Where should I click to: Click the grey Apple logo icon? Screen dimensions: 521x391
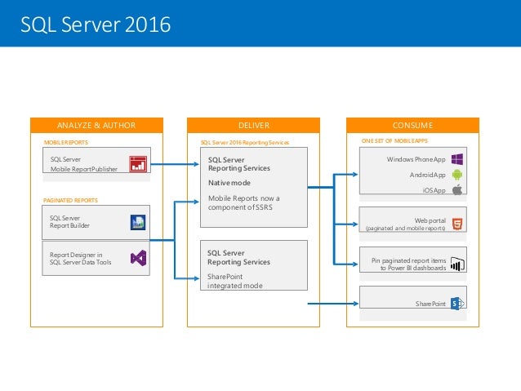pos(457,189)
